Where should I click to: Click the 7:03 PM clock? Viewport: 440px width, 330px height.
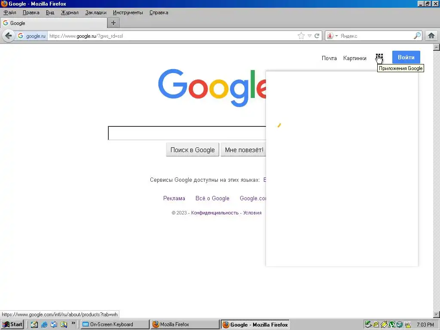click(x=425, y=325)
